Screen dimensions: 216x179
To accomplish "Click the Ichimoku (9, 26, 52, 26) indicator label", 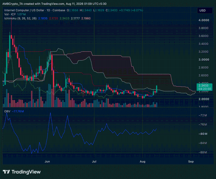I will [x=20, y=18].
